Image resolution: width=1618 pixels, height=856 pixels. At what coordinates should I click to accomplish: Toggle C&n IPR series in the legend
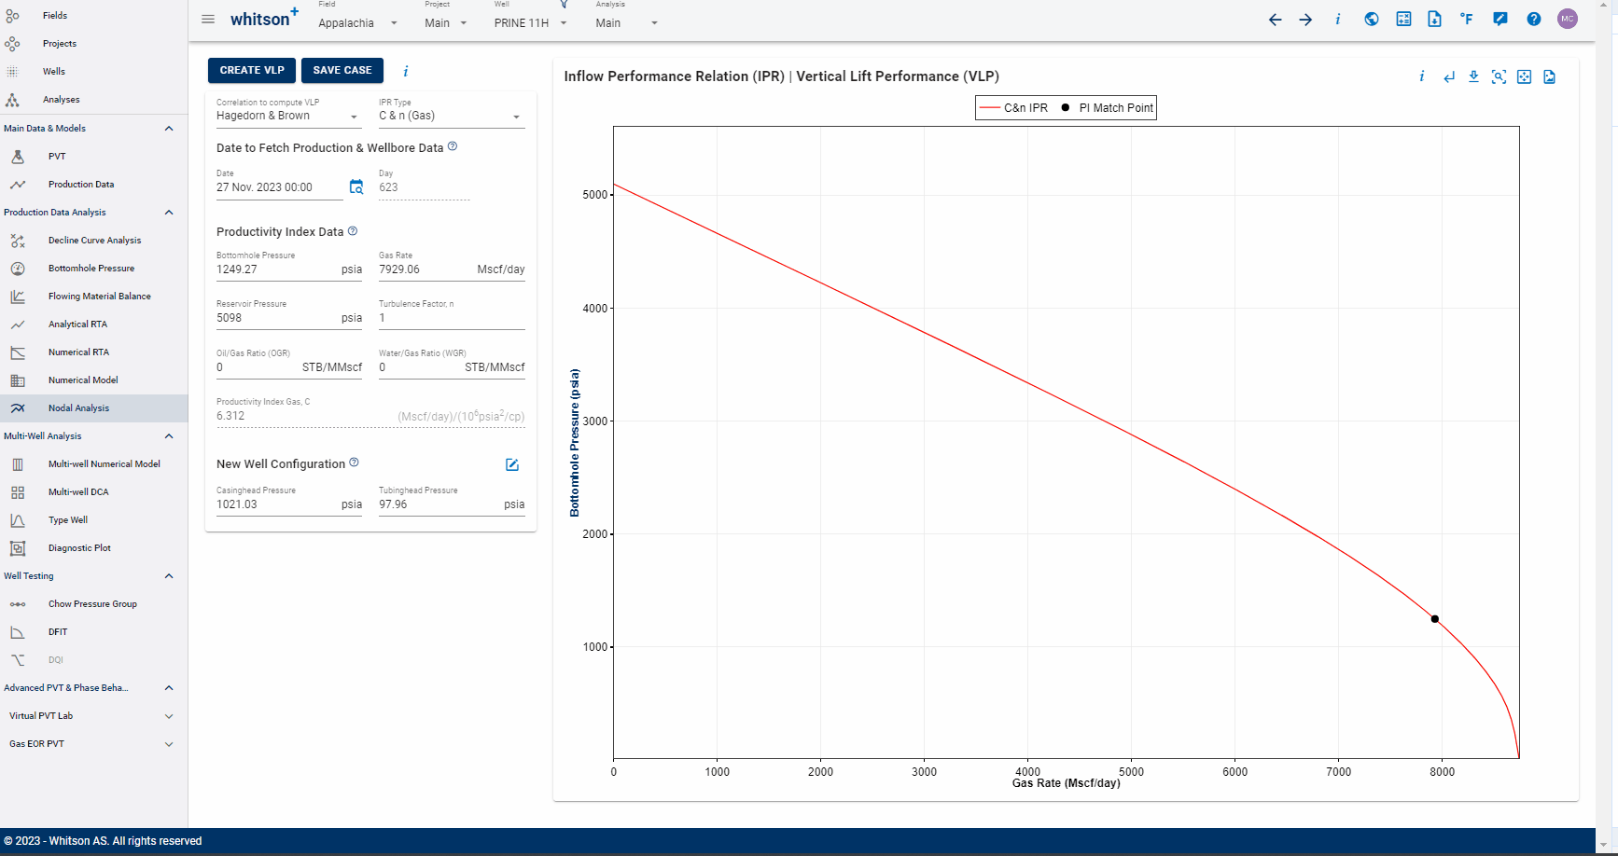[x=1013, y=108]
